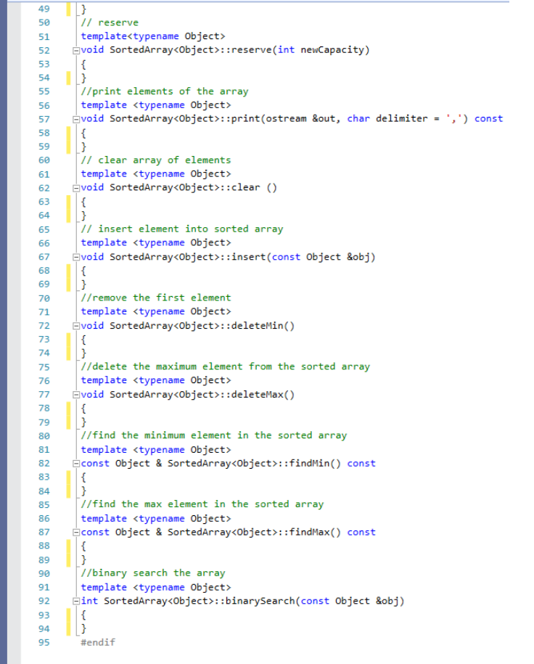The height and width of the screenshot is (664, 534).
Task: Collapse the print function on line 57
Action: pos(75,120)
